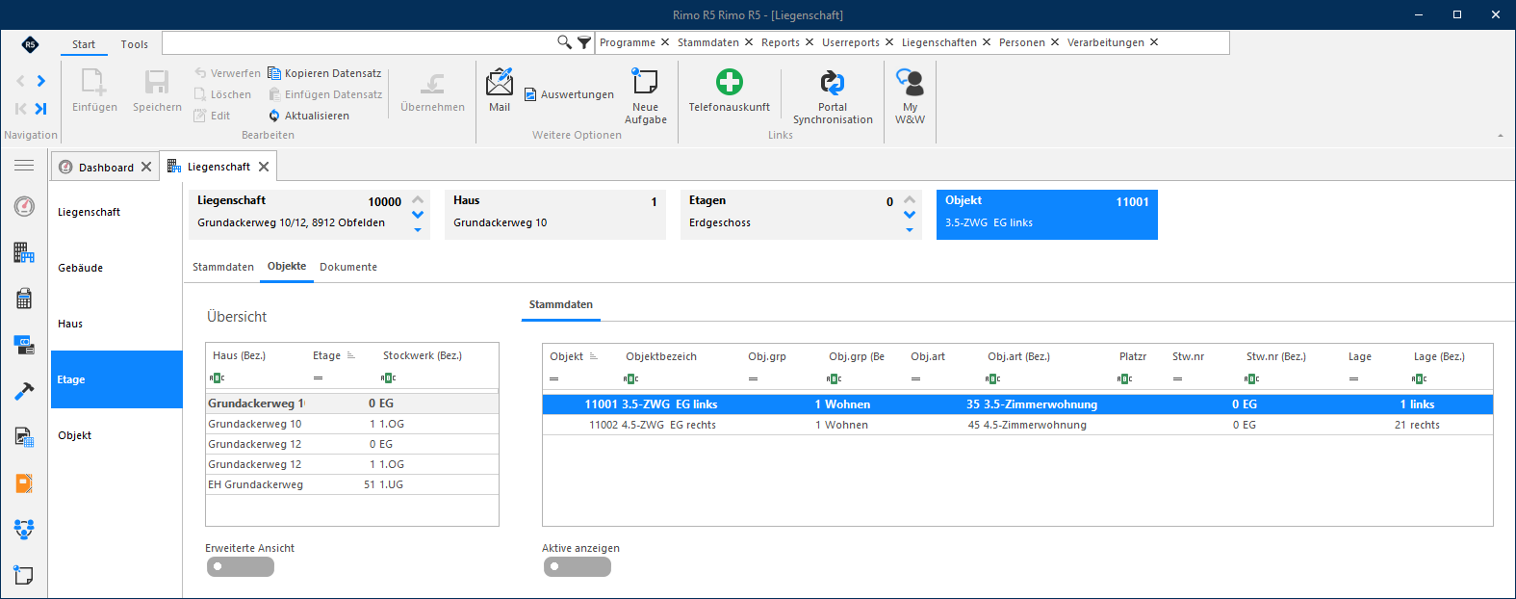This screenshot has height=599, width=1516.
Task: Remove the Reports filter tag
Action: tap(809, 42)
